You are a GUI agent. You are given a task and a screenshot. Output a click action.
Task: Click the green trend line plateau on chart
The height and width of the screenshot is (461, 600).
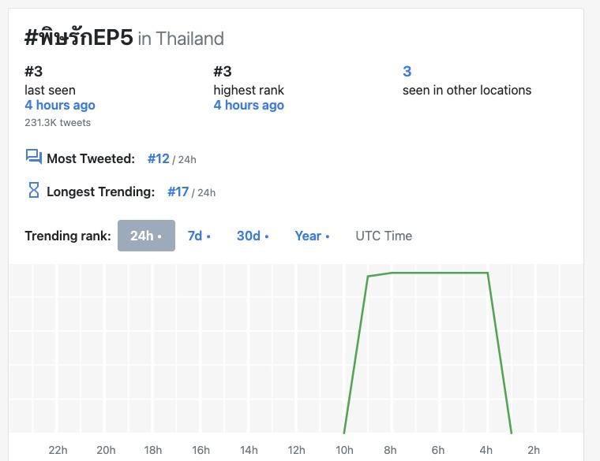(x=438, y=273)
